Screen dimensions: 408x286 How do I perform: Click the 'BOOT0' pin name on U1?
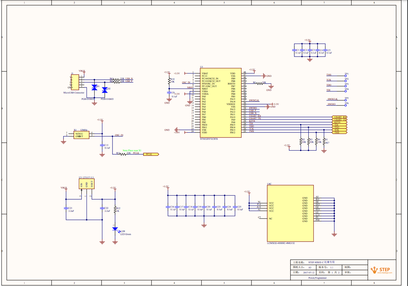[x=231, y=83]
